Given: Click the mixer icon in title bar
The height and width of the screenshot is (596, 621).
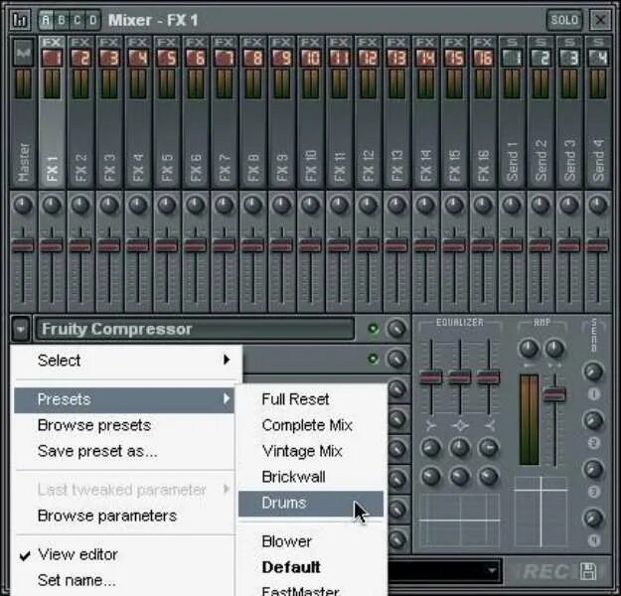Looking at the screenshot, I should [x=20, y=20].
